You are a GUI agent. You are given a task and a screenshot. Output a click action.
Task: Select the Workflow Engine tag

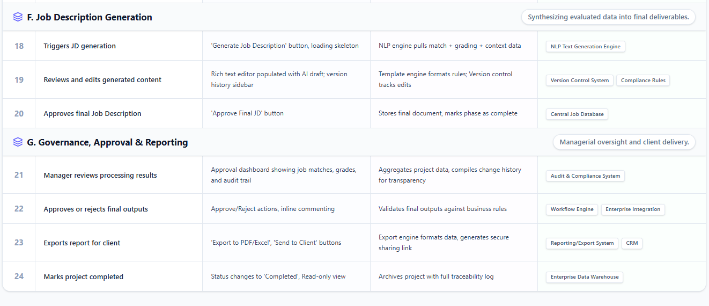572,209
